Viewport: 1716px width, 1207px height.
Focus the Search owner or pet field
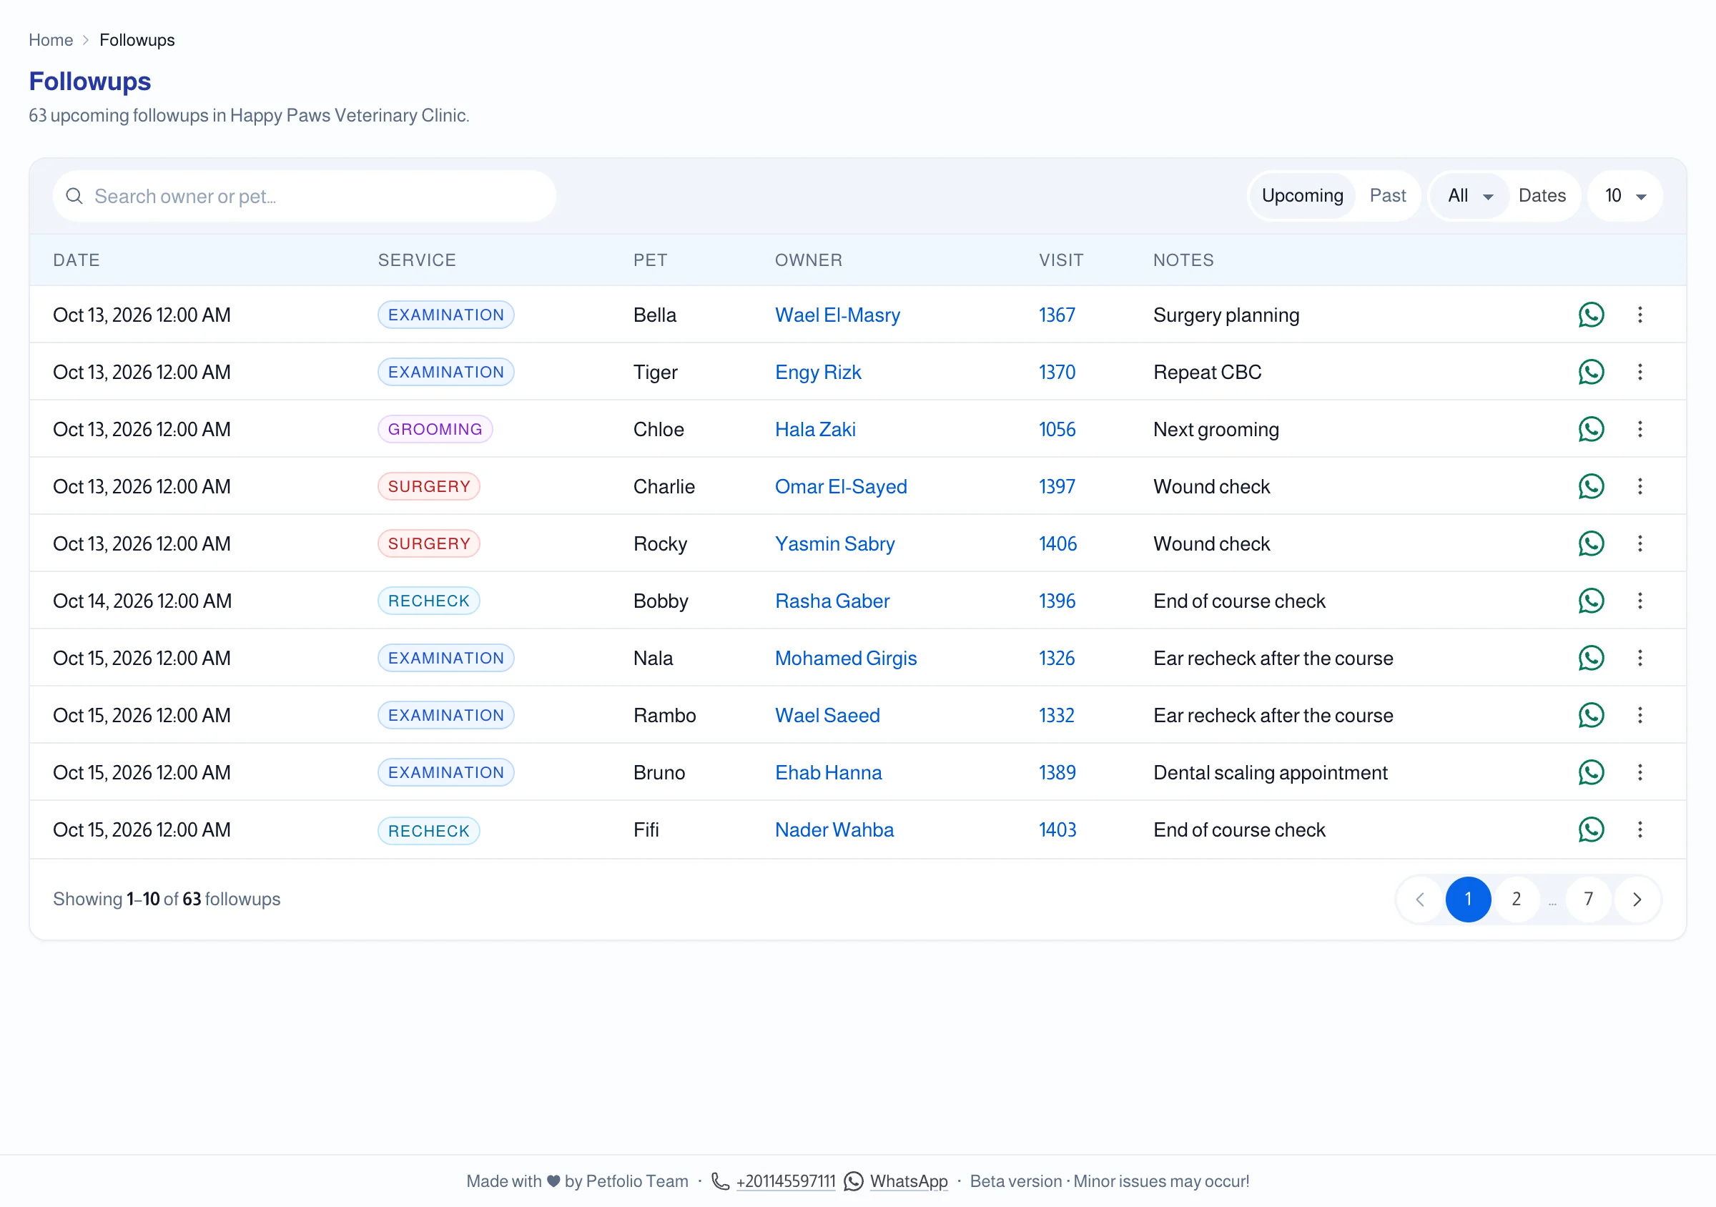304,196
